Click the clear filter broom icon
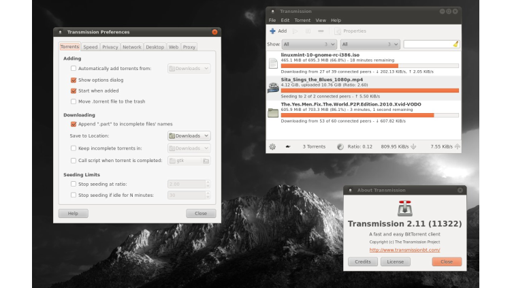 [455, 44]
